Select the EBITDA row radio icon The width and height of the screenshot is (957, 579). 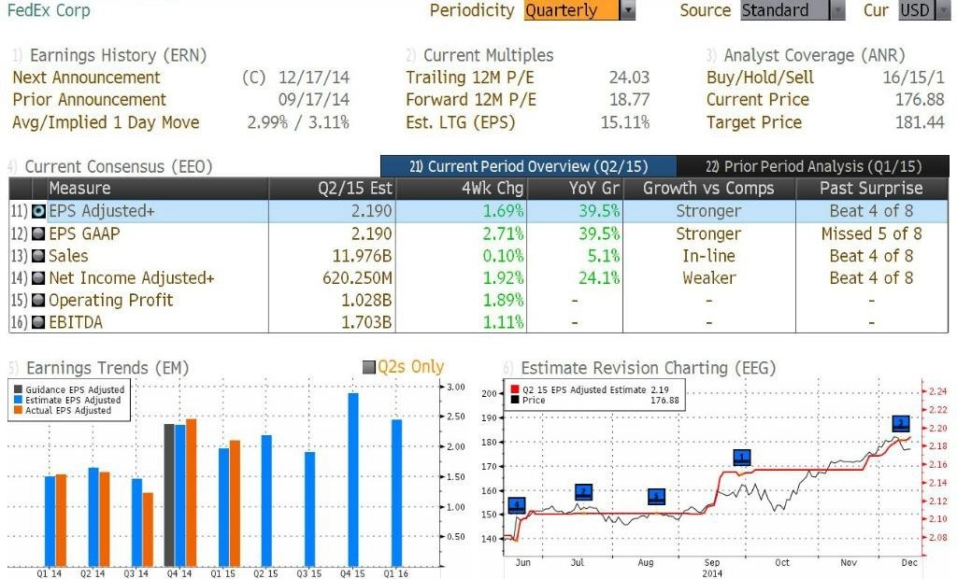coord(38,322)
